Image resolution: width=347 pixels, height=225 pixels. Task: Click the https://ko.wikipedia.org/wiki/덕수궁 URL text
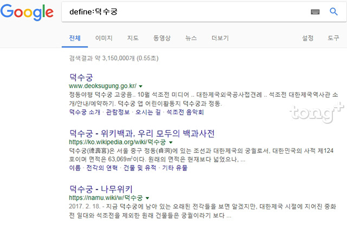[117, 142]
